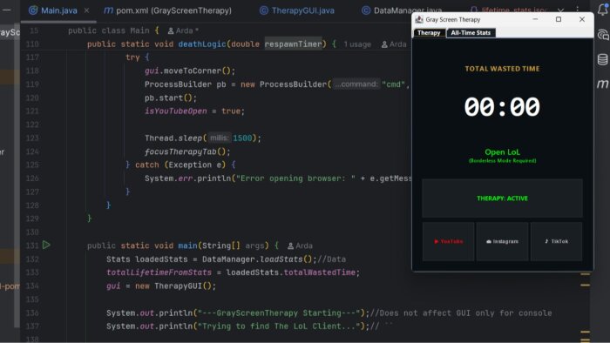Viewport: 610px width, 343px height.
Task: Click 'Borderless Mode Required' note
Action: pos(502,161)
